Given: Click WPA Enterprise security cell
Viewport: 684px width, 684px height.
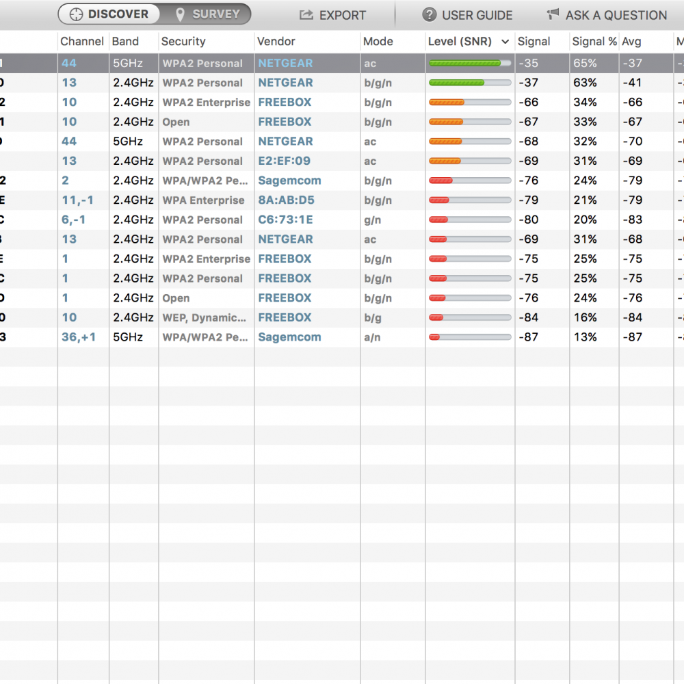Looking at the screenshot, I should coord(203,200).
